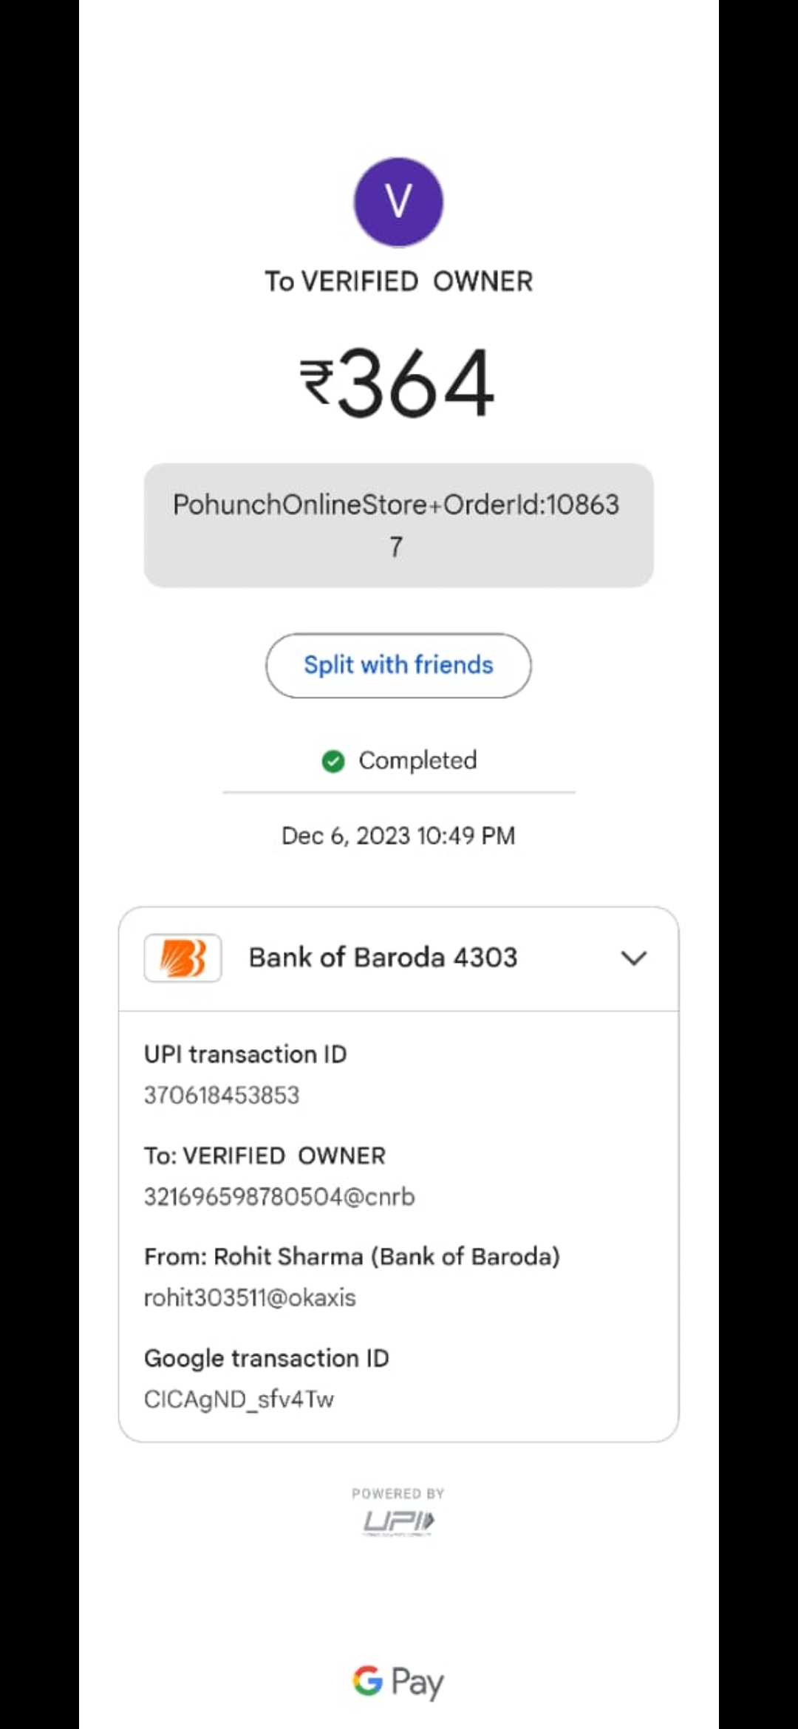This screenshot has width=798, height=1729.
Task: Click the UPI transaction ID label
Action: pyautogui.click(x=245, y=1054)
